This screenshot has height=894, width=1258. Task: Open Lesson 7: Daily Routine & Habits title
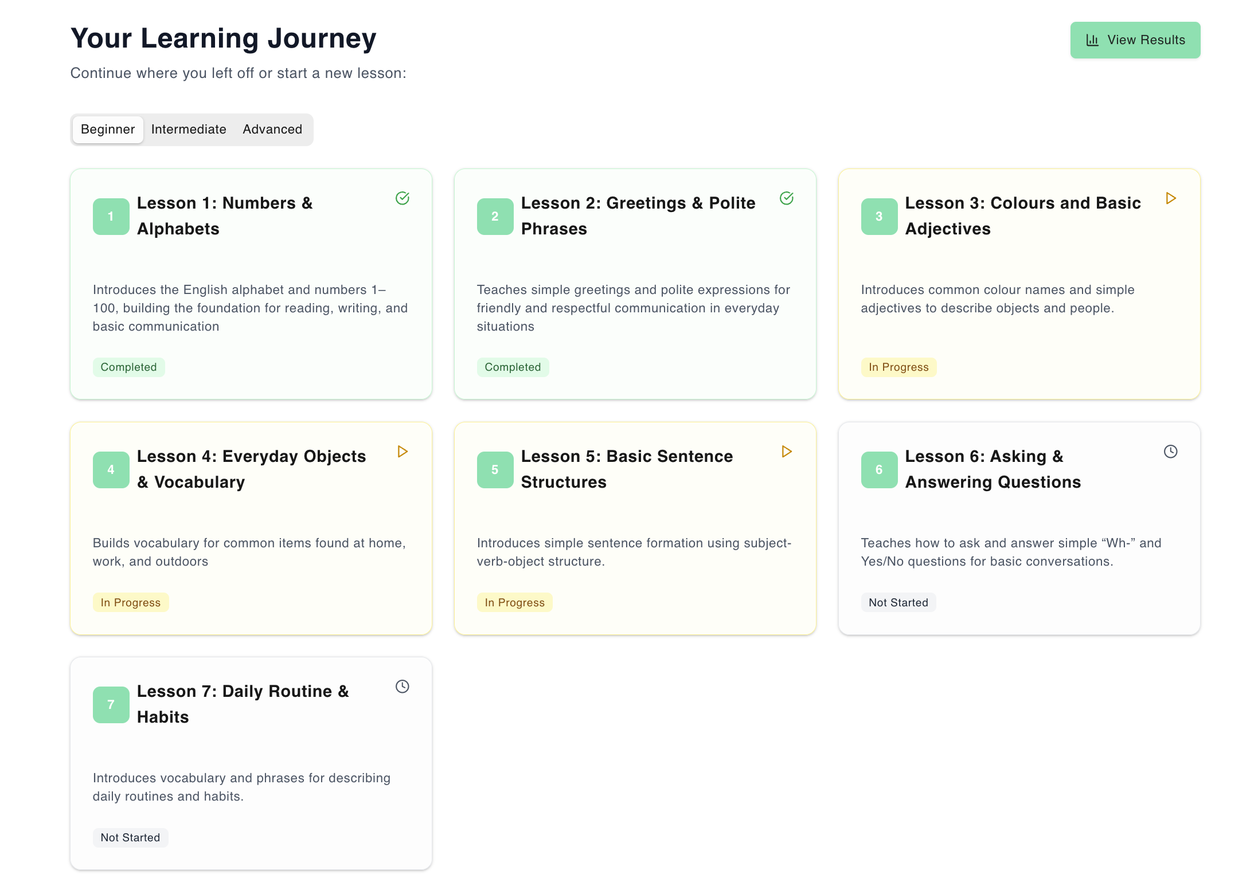pyautogui.click(x=243, y=704)
